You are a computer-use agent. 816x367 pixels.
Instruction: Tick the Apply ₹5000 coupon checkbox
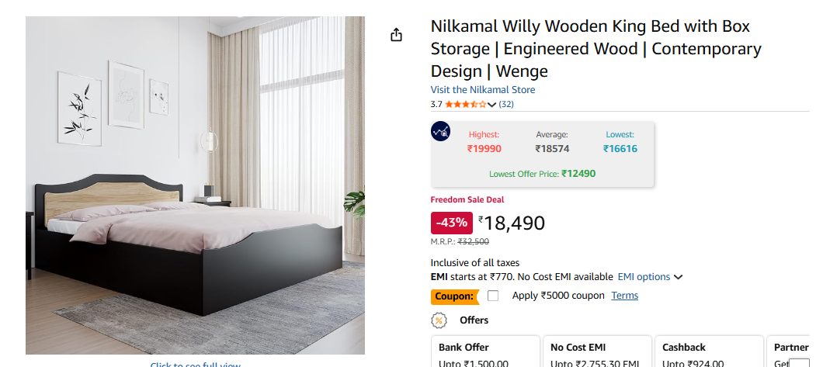coord(493,296)
